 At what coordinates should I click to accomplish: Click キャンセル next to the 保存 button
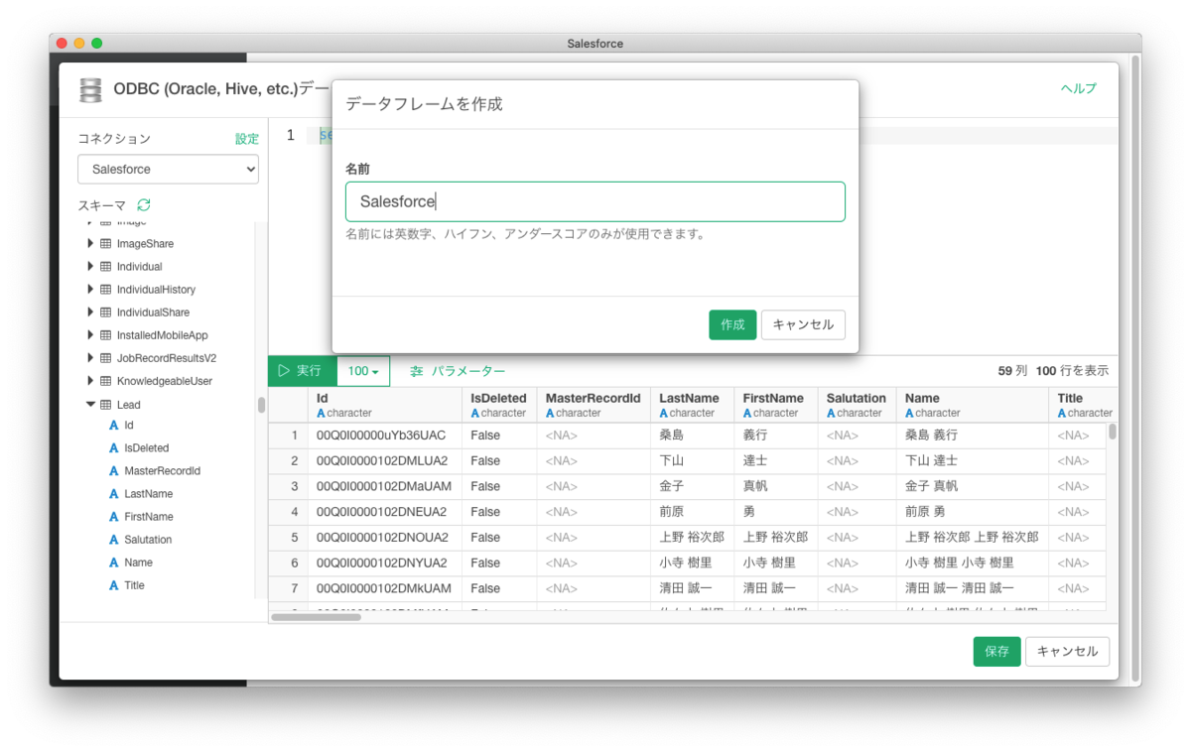(x=1067, y=652)
